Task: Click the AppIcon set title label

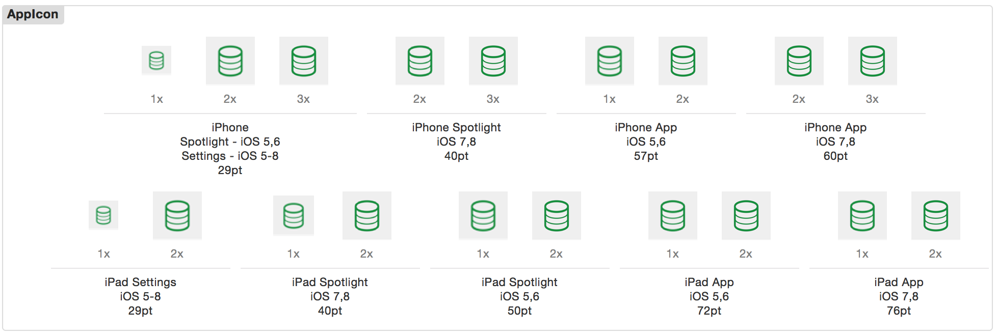Action: click(x=33, y=14)
